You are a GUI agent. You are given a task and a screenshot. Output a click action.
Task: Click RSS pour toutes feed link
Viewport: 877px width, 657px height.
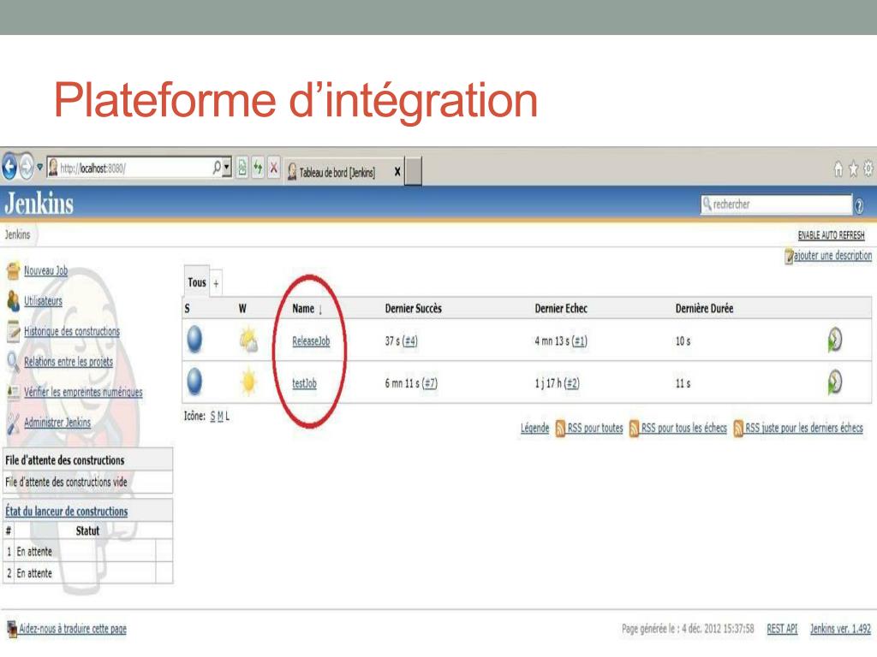pyautogui.click(x=595, y=428)
